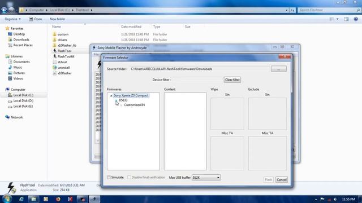Open Music library

pos(18,67)
